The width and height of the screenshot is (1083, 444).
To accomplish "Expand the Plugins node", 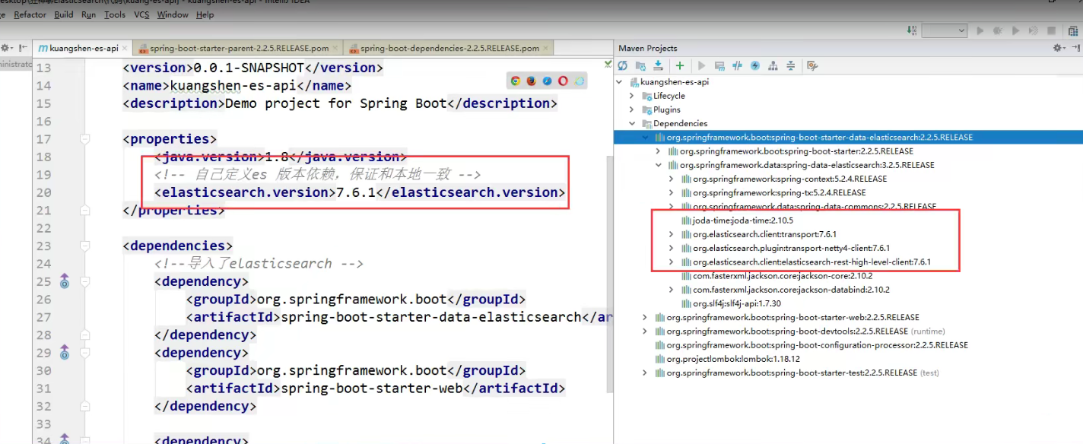I will click(631, 109).
